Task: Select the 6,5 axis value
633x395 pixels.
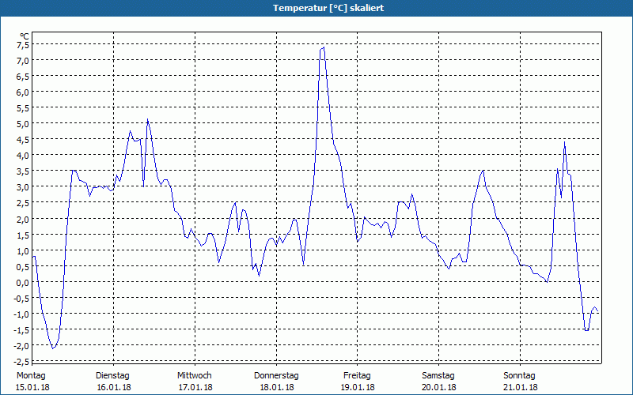Action: pyautogui.click(x=23, y=77)
